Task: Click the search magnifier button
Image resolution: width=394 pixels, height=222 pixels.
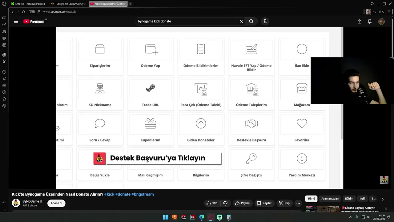Action: pos(251,21)
